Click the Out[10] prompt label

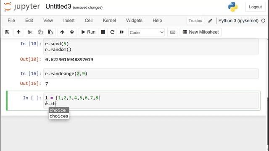coord(31,60)
